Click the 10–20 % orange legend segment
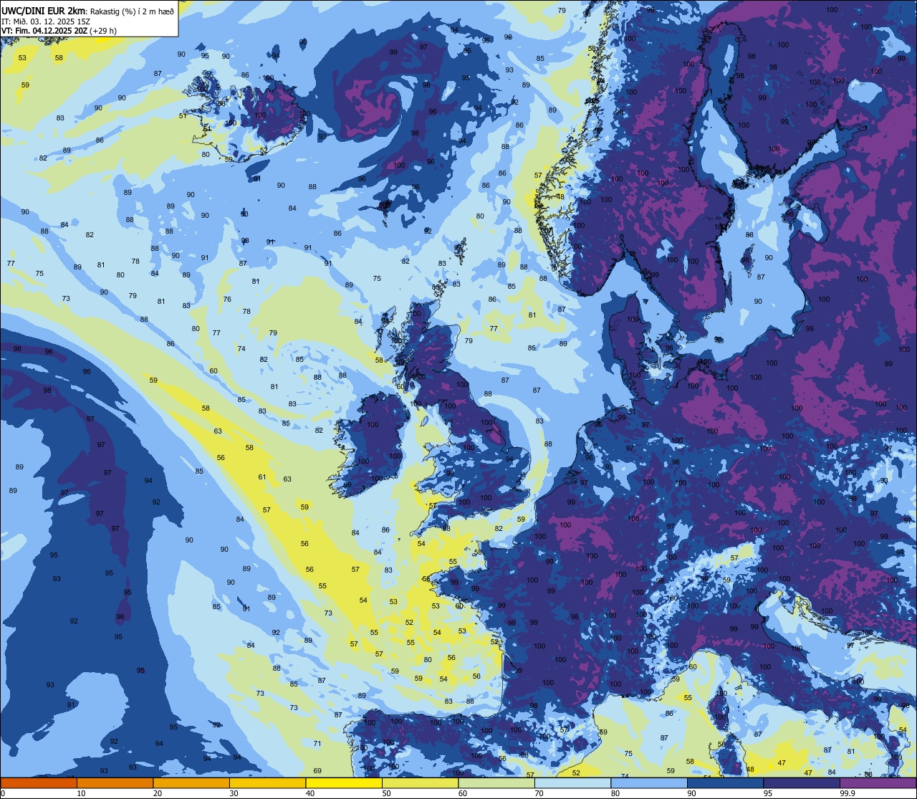The width and height of the screenshot is (917, 799). (x=115, y=783)
